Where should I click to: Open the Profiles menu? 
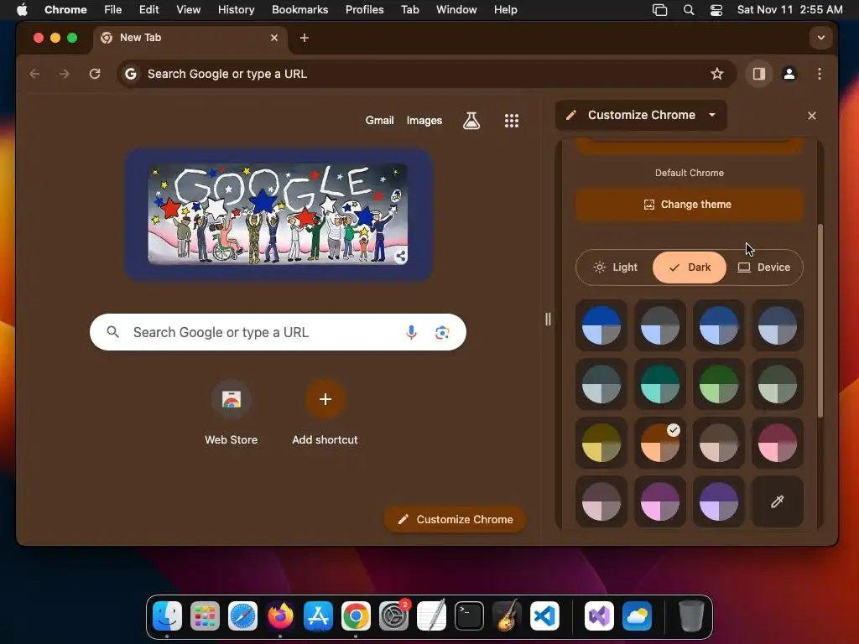[x=364, y=10]
